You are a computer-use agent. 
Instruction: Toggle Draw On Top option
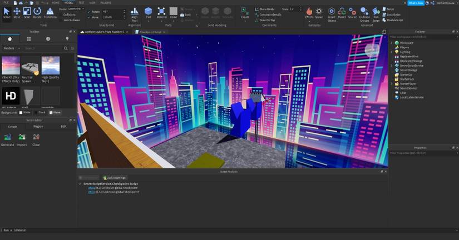click(x=265, y=20)
